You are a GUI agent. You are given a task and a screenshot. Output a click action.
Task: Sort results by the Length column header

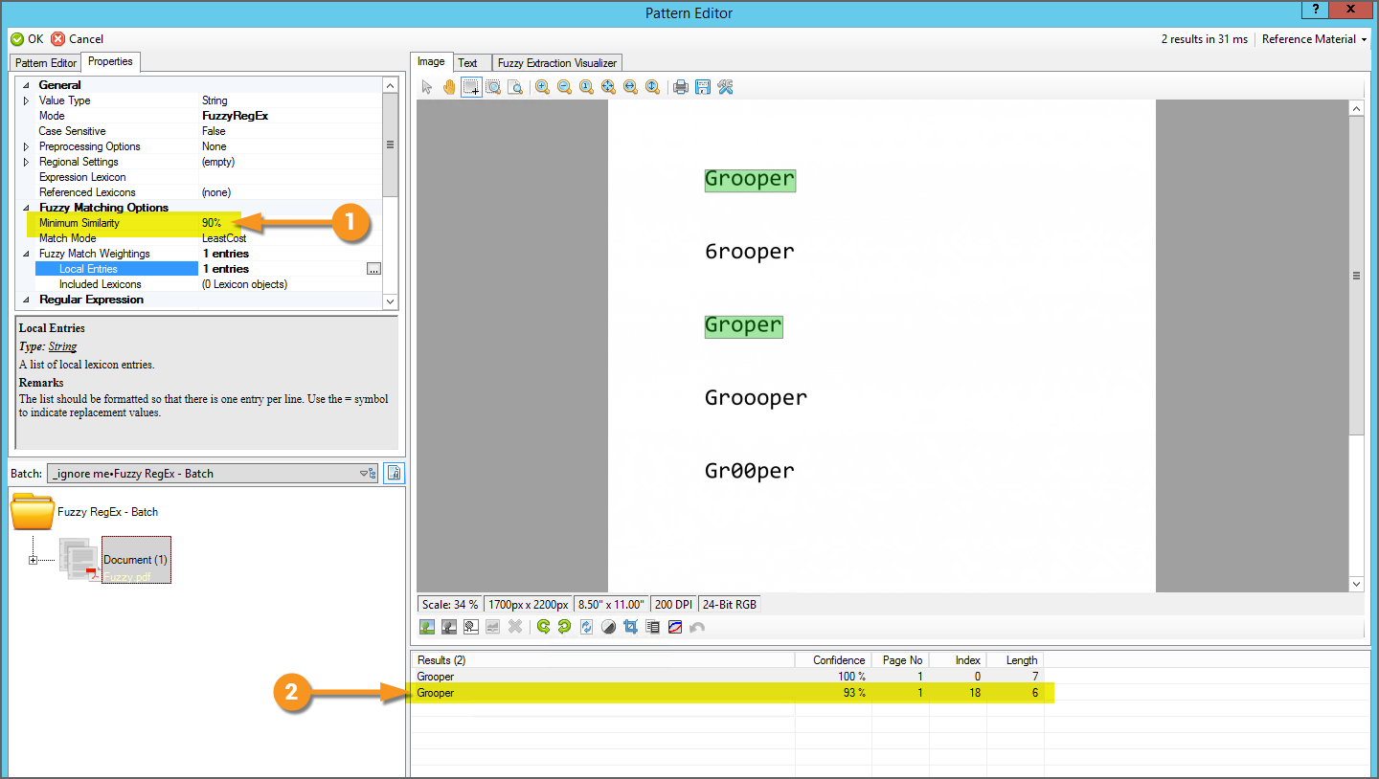(1014, 660)
